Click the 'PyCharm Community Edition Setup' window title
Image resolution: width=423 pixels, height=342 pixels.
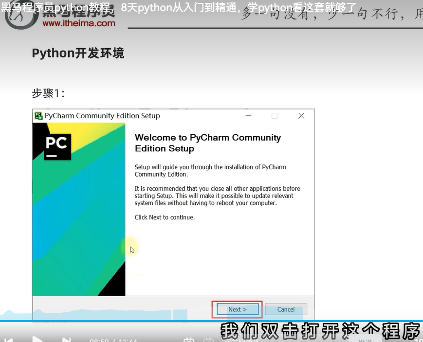click(102, 116)
